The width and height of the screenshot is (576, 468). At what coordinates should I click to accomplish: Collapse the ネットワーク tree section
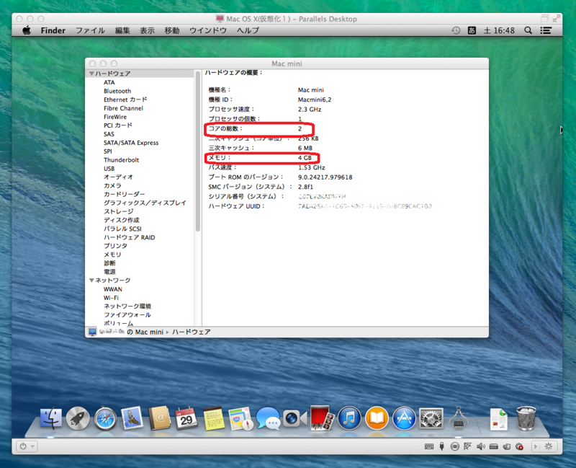tap(92, 281)
